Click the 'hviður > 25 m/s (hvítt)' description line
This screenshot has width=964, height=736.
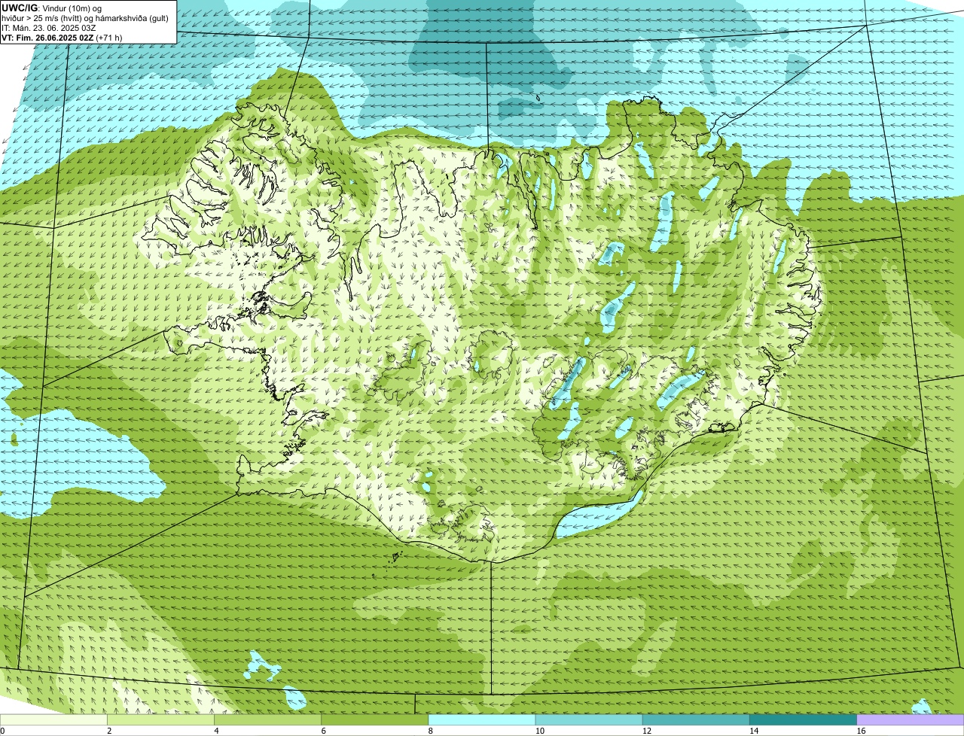[x=86, y=17]
